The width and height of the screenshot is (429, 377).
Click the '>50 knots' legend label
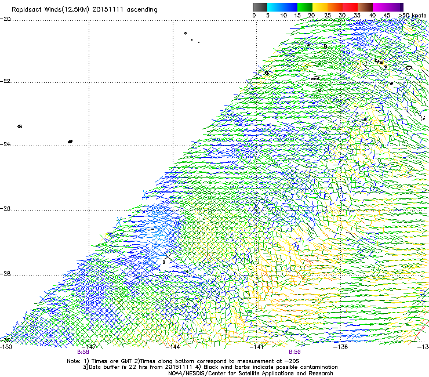(x=413, y=16)
